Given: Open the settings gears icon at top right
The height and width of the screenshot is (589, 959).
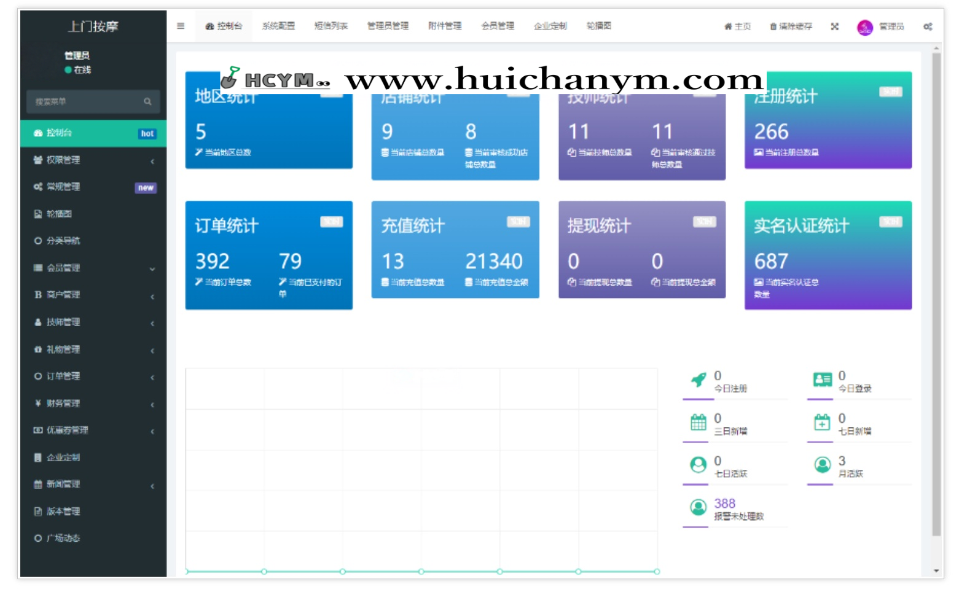Looking at the screenshot, I should coord(927,26).
